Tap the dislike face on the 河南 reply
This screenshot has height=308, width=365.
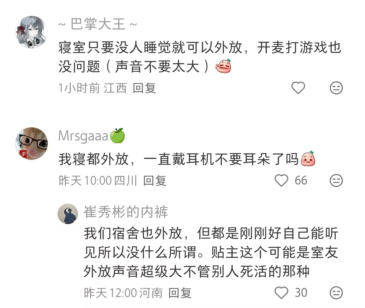point(336,293)
